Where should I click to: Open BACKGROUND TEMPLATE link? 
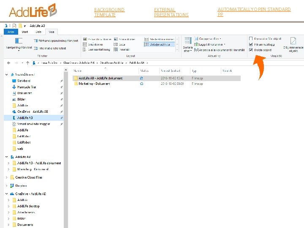(x=109, y=12)
